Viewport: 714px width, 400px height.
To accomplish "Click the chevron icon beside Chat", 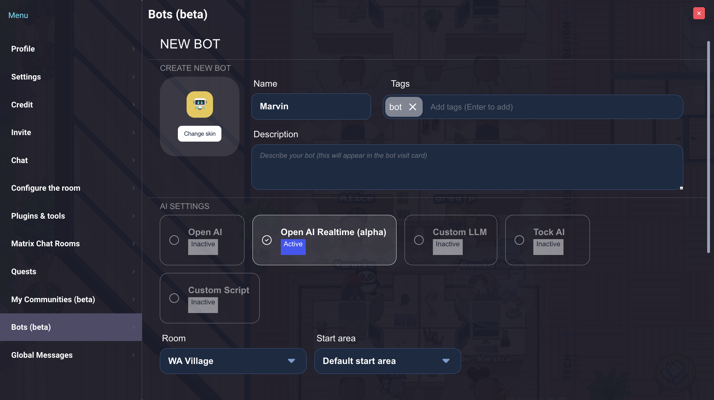I will [133, 160].
